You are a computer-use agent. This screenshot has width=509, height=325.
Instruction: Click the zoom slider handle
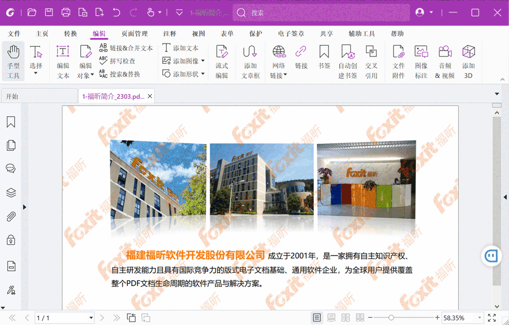click(391, 318)
